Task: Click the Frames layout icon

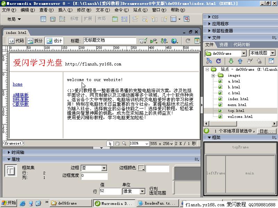Action: click(x=173, y=19)
